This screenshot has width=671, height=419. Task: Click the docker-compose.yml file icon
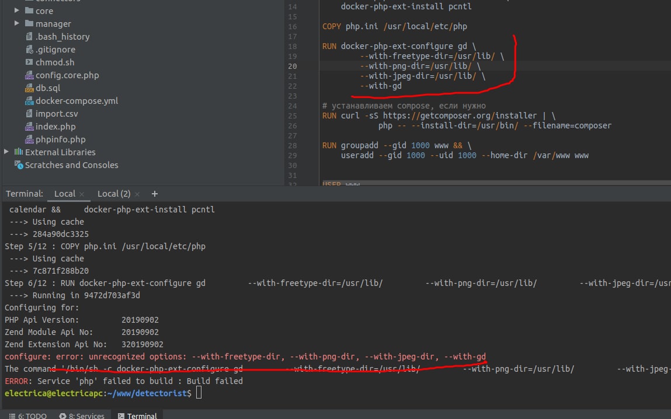29,101
